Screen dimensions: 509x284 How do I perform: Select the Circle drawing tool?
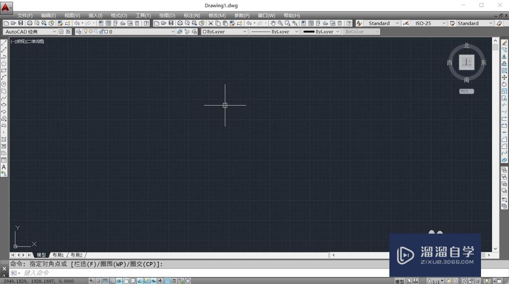click(4, 84)
